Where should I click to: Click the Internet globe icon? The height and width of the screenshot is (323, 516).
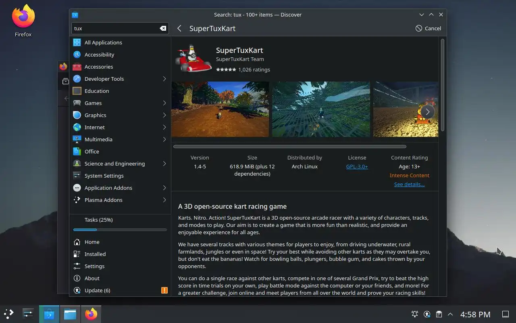point(77,127)
